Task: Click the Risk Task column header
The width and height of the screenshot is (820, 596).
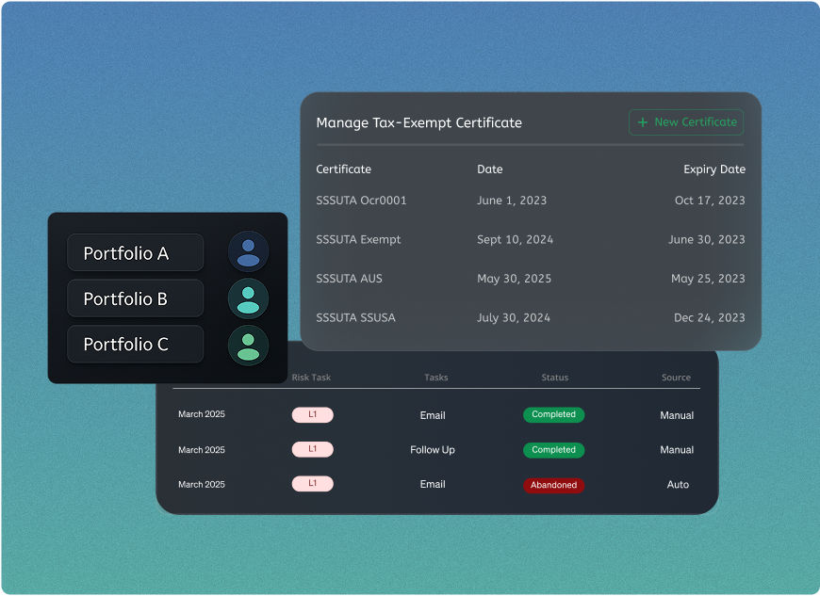Action: click(x=311, y=378)
